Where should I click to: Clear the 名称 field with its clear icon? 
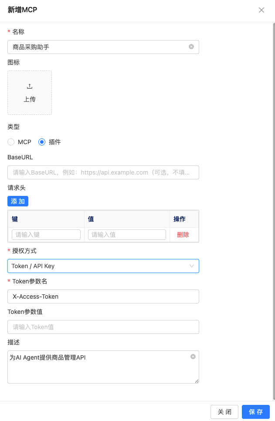click(x=191, y=47)
